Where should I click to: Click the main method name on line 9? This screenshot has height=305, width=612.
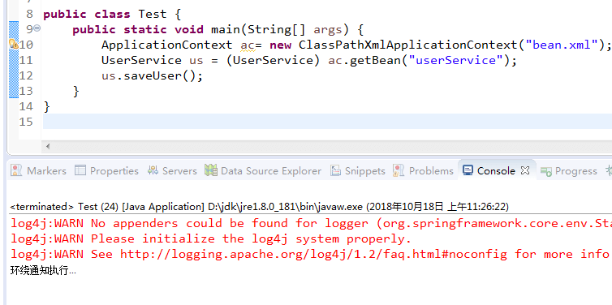[226, 30]
